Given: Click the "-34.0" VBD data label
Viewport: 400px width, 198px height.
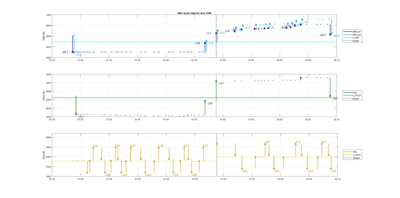Looking at the screenshot, I should click(x=336, y=36).
